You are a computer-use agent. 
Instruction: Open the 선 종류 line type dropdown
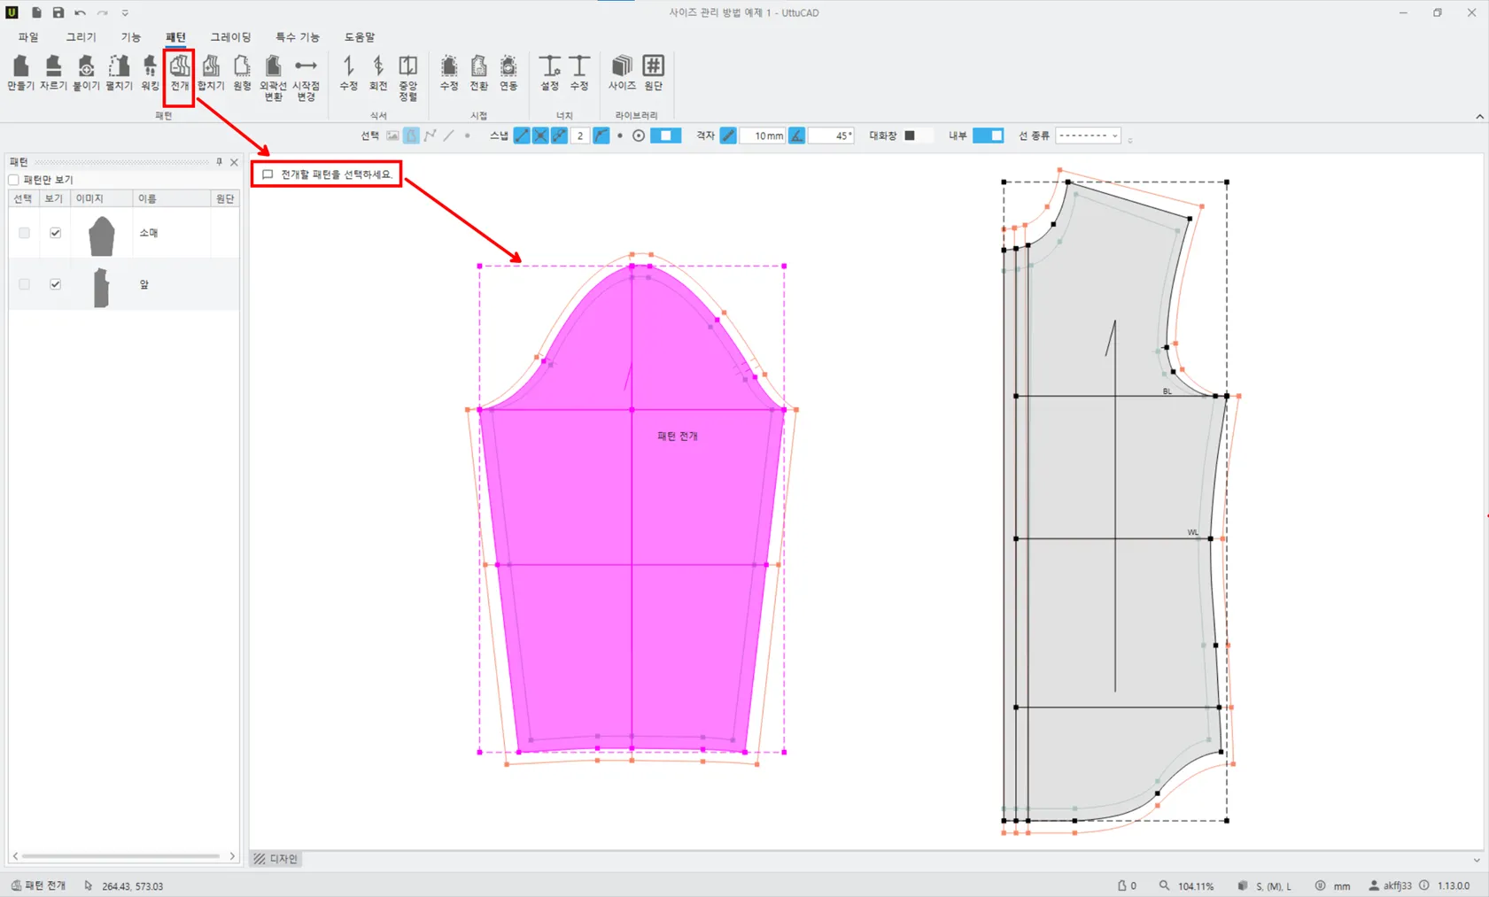(1089, 135)
